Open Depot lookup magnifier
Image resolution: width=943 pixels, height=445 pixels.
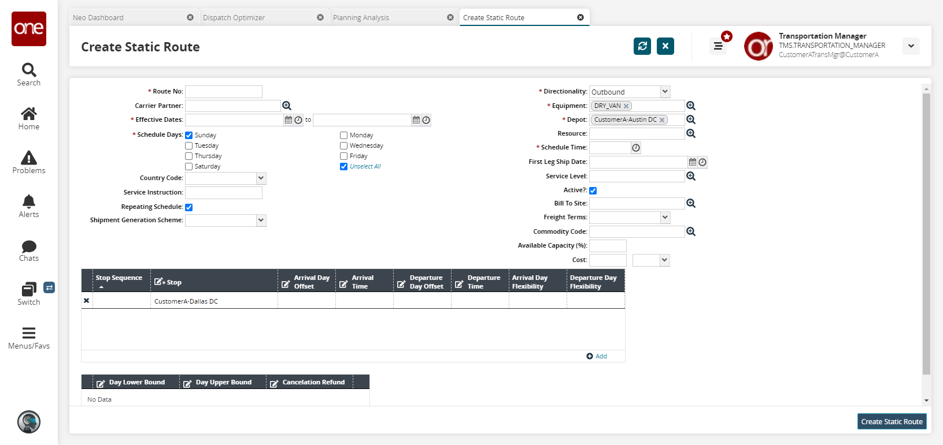pyautogui.click(x=691, y=119)
